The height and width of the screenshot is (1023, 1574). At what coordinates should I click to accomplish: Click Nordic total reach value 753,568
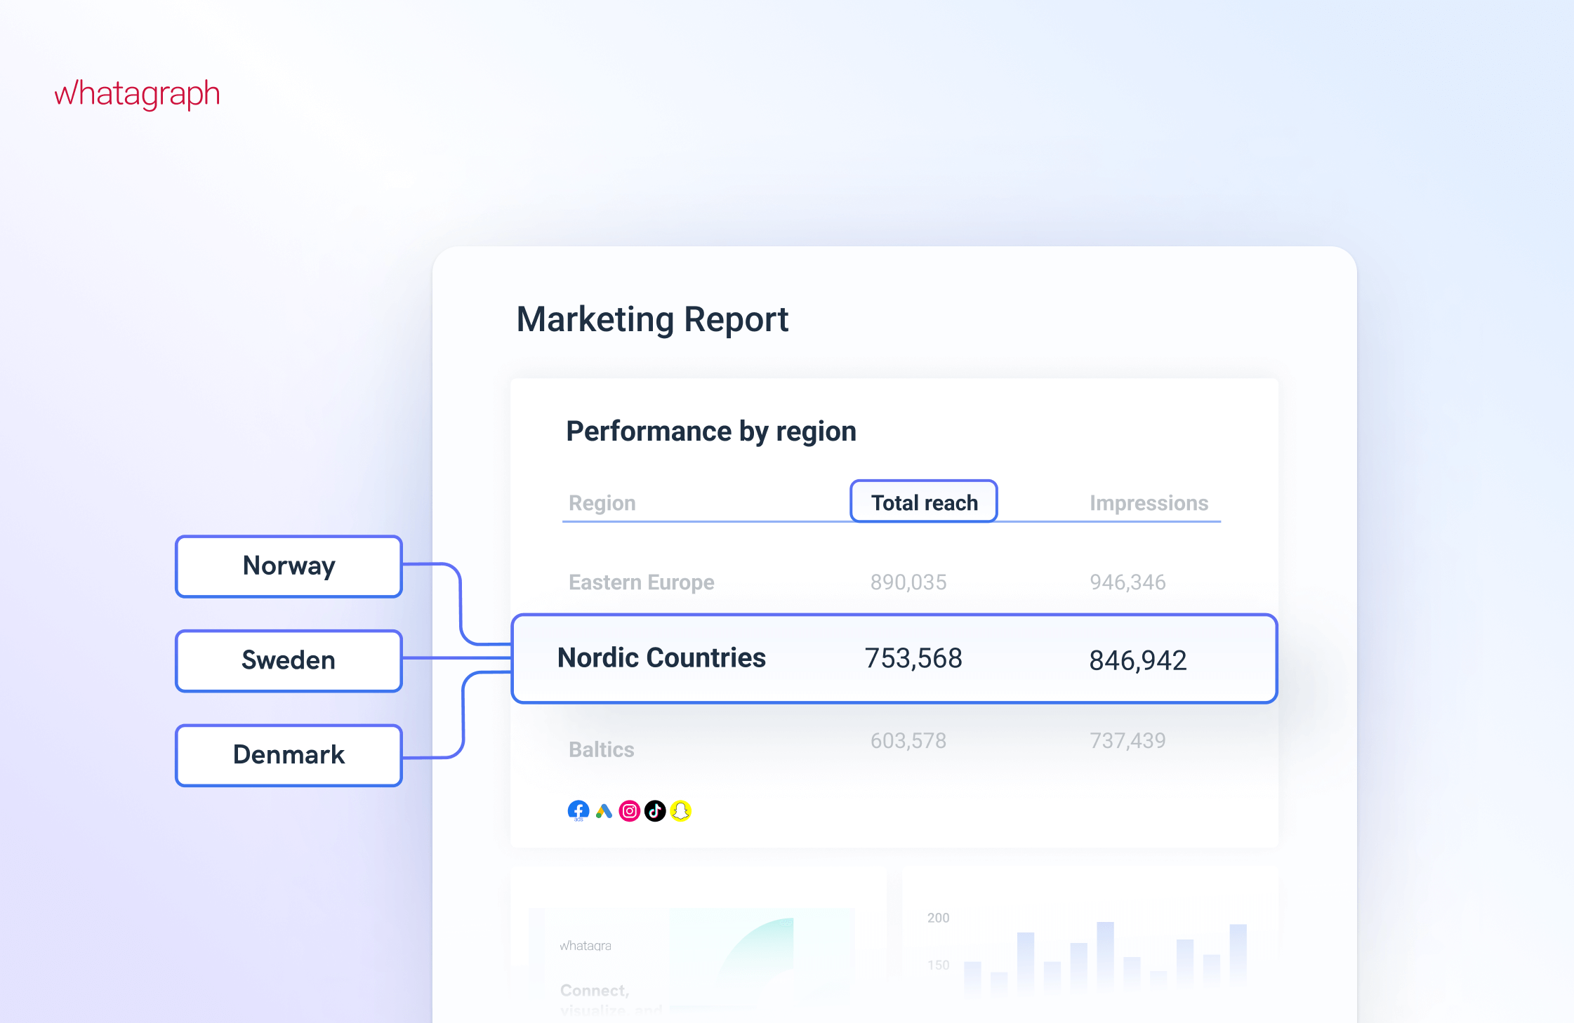click(913, 659)
